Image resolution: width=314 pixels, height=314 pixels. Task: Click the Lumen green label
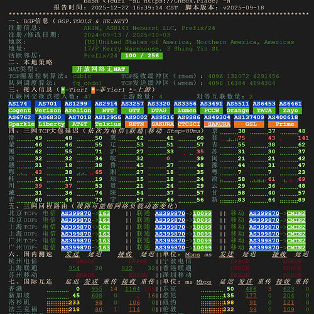(185, 111)
